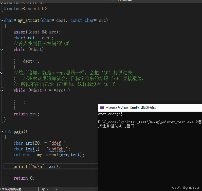Click the 'char arr[20]' declaration

pos(27,143)
